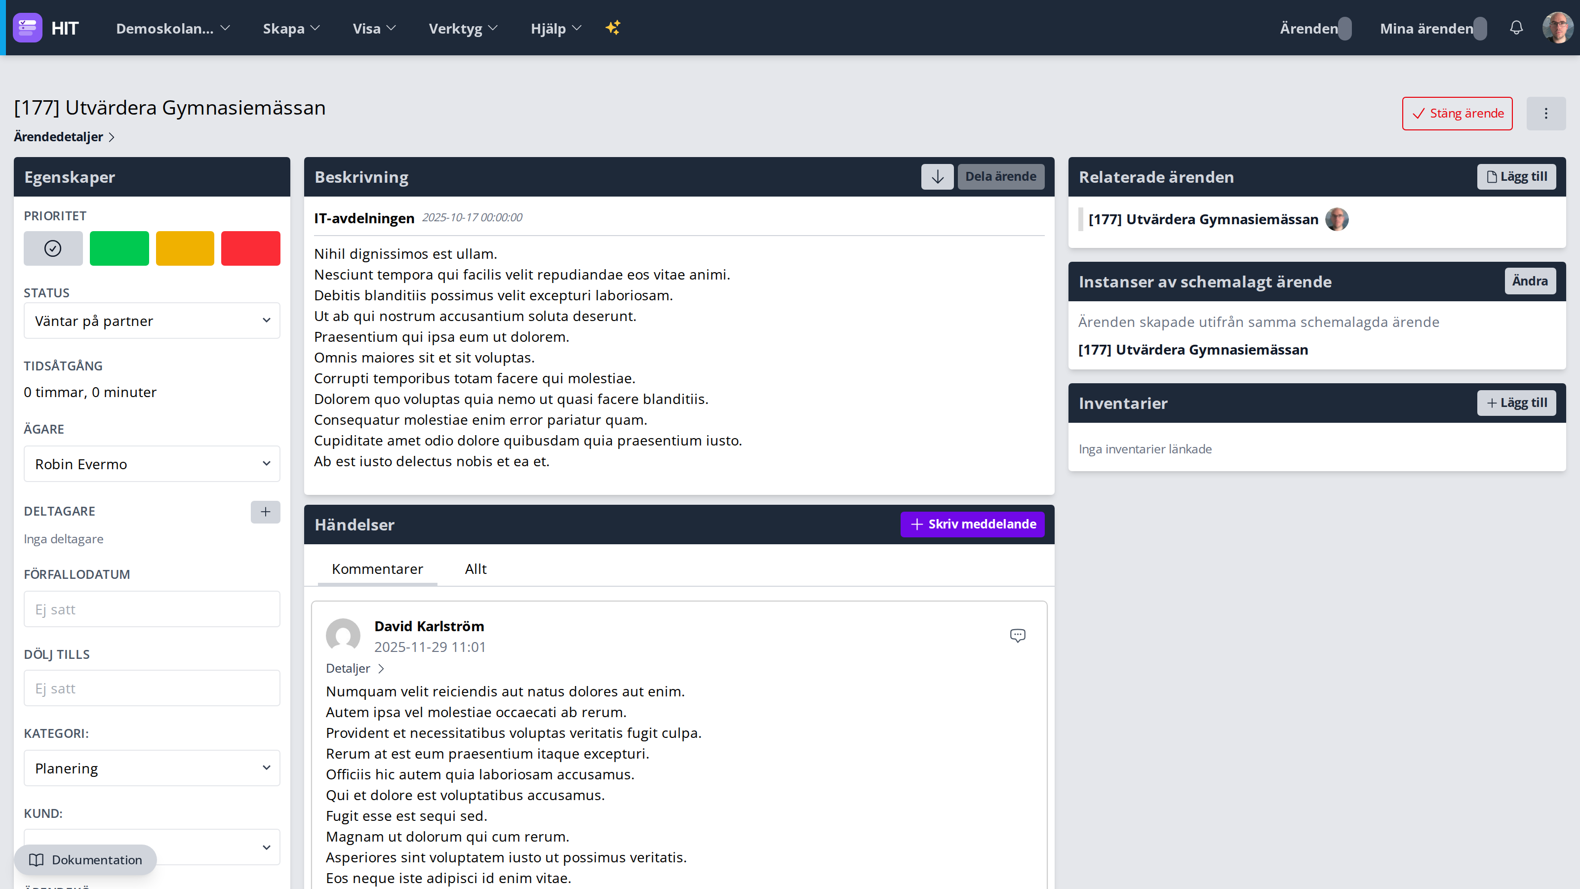Open related ticket [177] Utvärdera Gymnasiemässan
The width and height of the screenshot is (1580, 889).
pos(1203,219)
